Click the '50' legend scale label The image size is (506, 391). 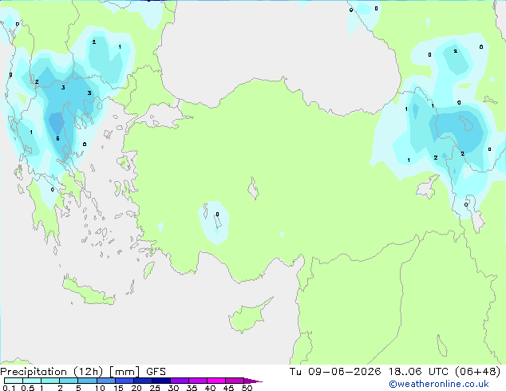point(247,388)
